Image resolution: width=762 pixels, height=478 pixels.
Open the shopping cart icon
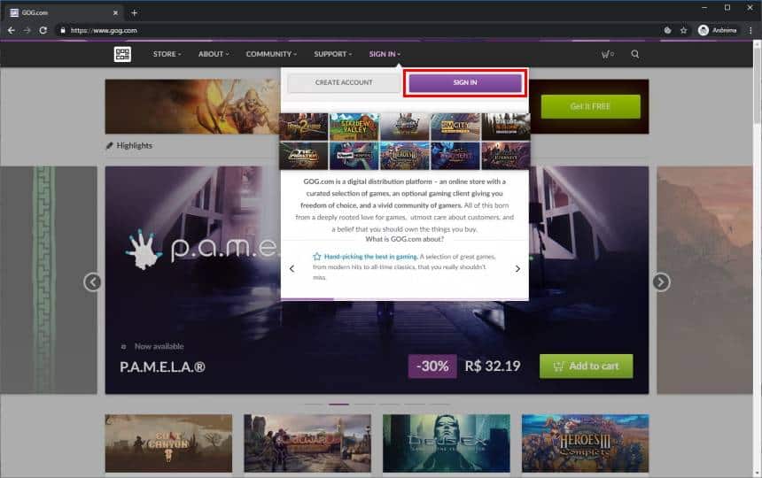click(x=607, y=54)
